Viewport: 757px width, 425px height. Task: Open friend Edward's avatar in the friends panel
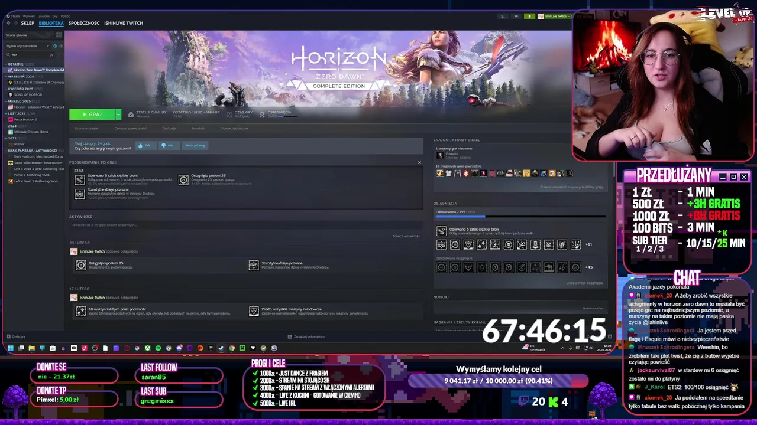439,155
